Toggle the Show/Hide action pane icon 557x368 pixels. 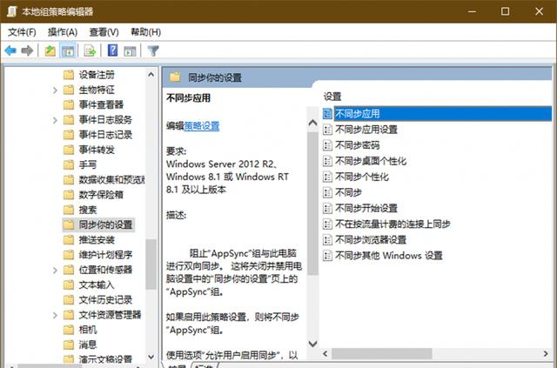pyautogui.click(x=130, y=51)
